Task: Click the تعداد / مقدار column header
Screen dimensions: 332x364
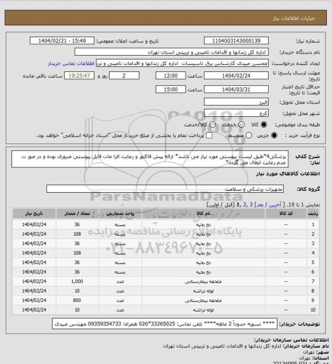Action: point(77,214)
